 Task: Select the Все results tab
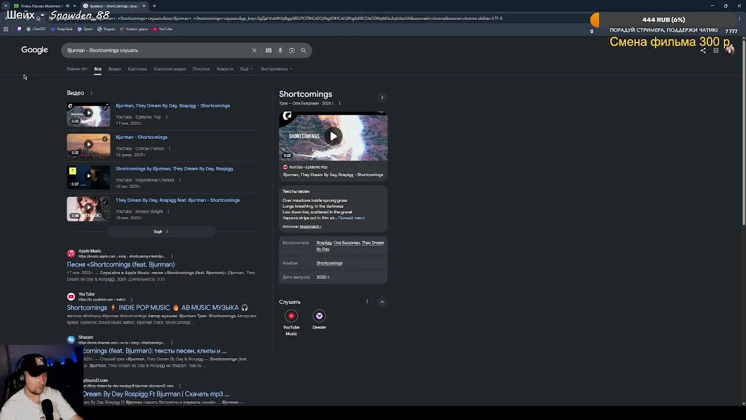[98, 69]
